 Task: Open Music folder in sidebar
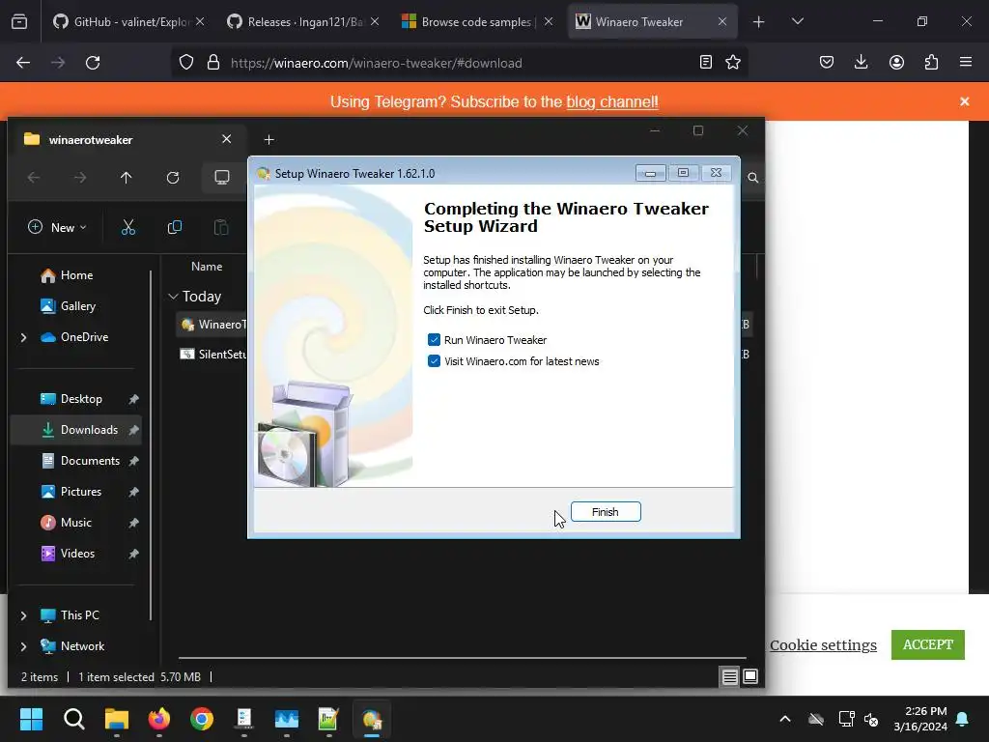(75, 523)
